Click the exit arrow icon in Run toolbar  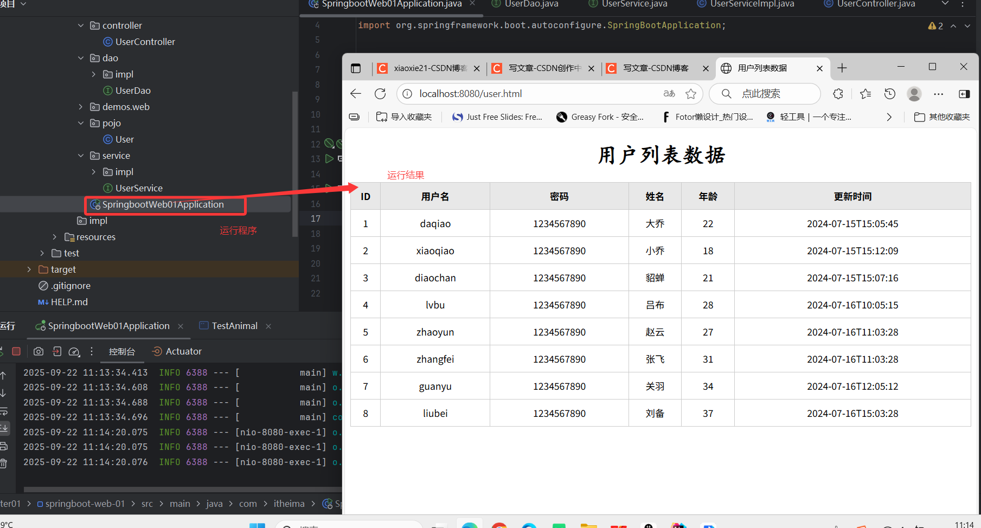[x=57, y=351]
